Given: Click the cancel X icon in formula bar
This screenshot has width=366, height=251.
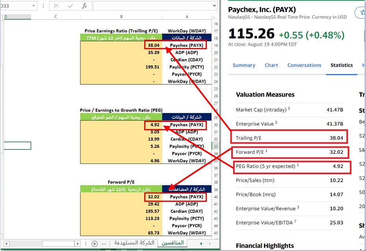Looking at the screenshot, I should point(56,6).
